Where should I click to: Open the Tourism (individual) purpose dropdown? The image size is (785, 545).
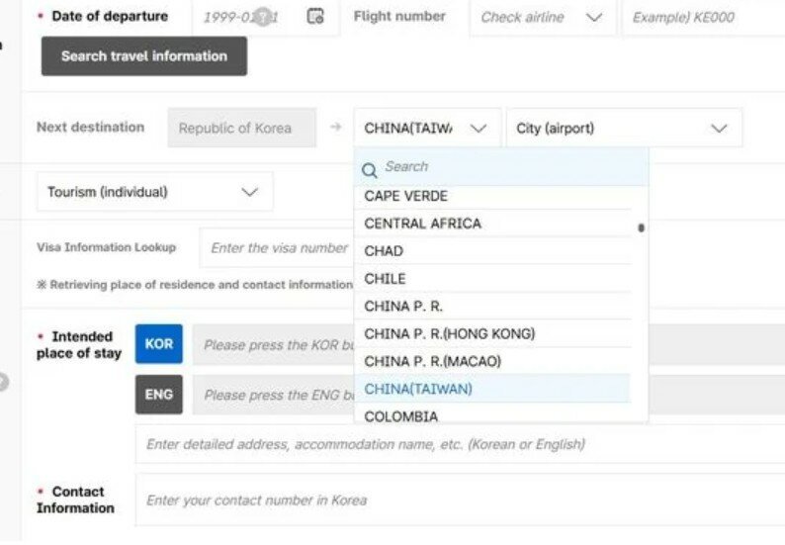pos(154,192)
